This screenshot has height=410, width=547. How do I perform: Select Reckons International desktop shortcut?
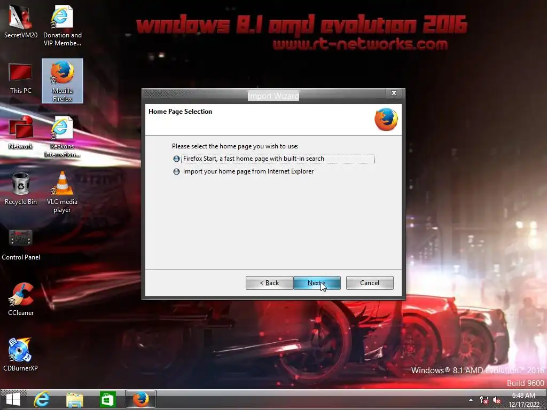(62, 137)
